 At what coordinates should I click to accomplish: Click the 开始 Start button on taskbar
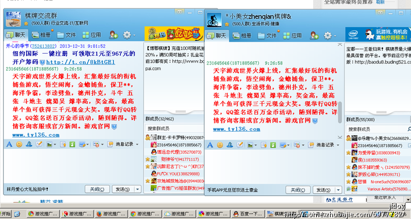coord(5,214)
